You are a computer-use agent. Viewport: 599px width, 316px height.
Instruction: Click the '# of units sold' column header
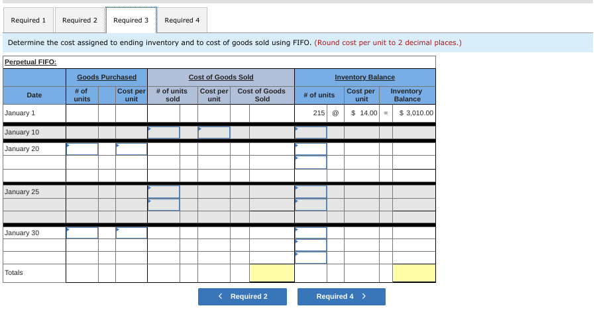172,95
